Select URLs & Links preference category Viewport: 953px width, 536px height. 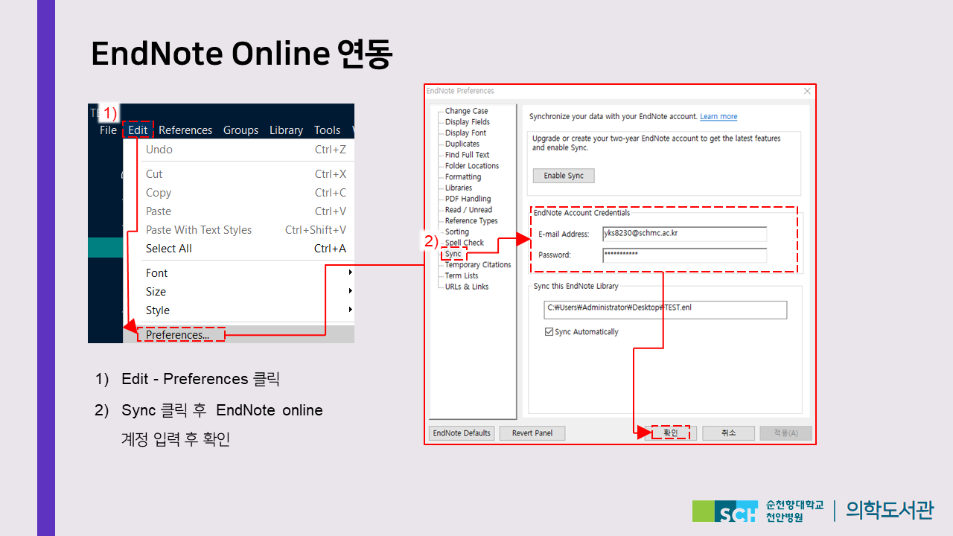467,287
